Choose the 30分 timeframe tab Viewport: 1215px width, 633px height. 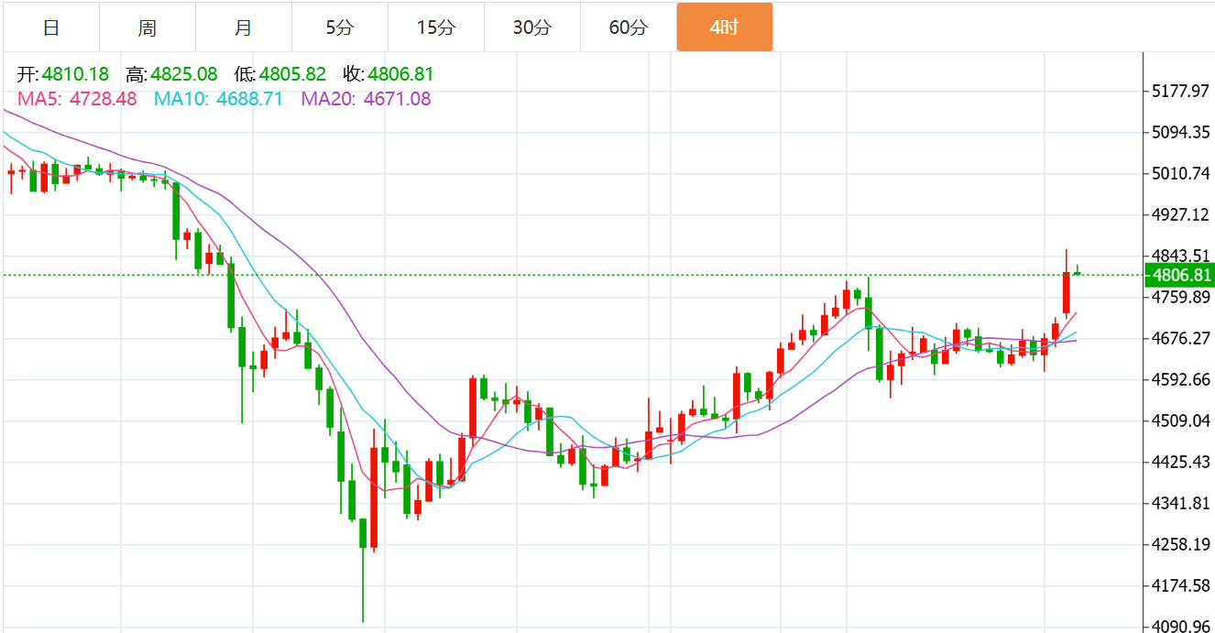[531, 27]
